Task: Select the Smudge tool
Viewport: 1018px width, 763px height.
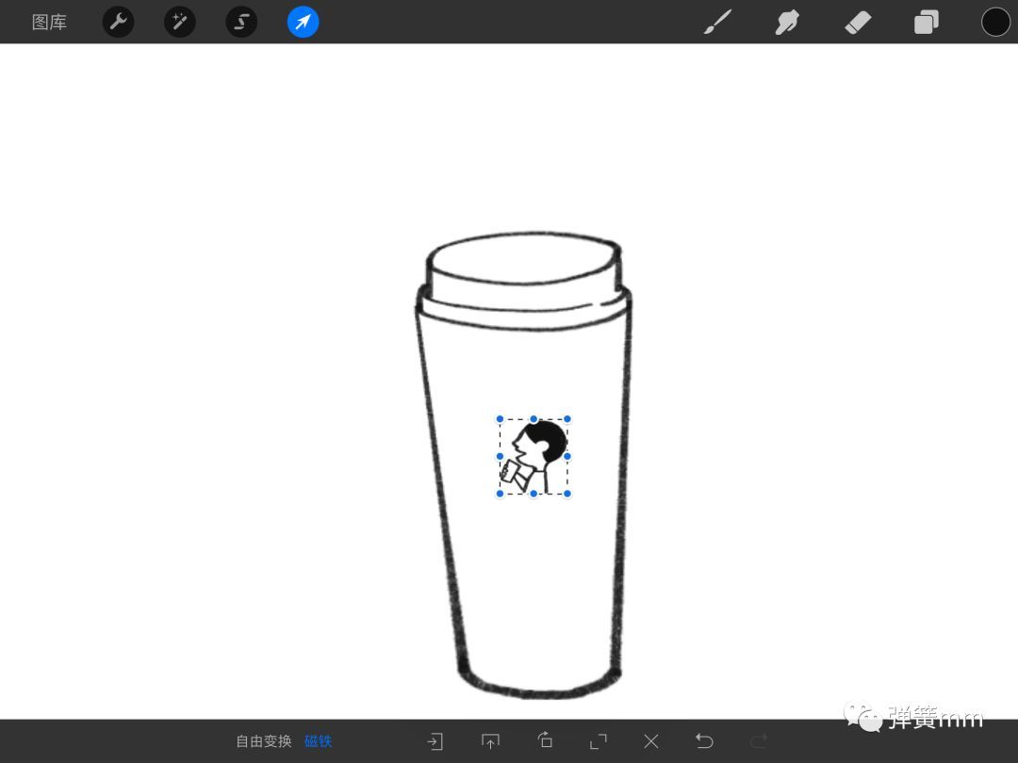Action: [x=787, y=22]
